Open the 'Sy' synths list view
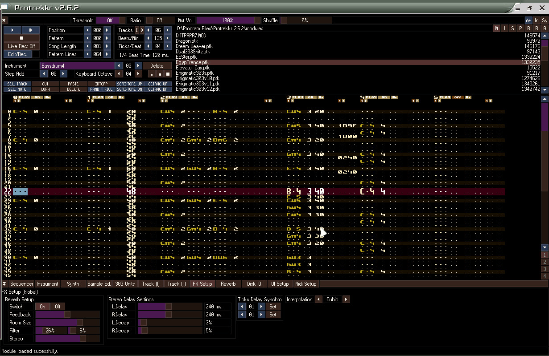This screenshot has width=549, height=356. pos(545,20)
